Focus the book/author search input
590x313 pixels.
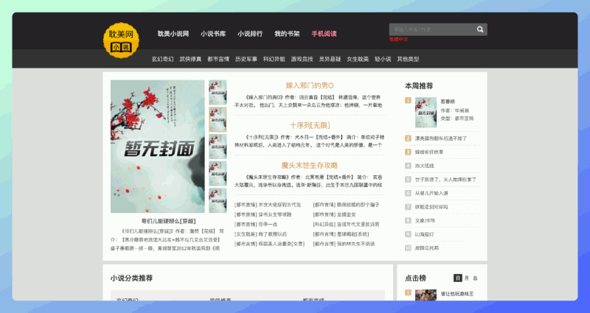pos(431,29)
